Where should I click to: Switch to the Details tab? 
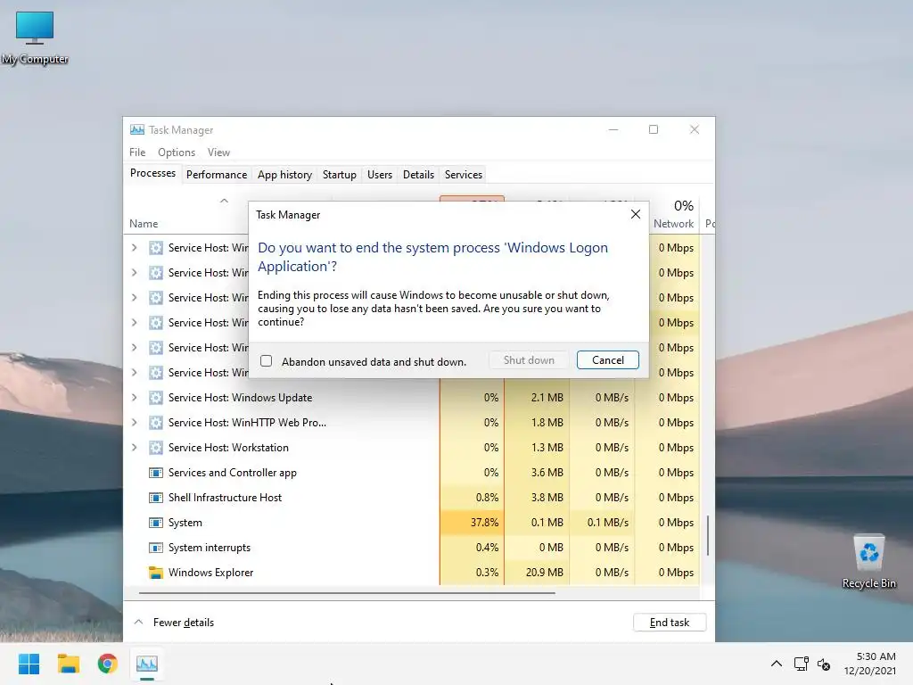pyautogui.click(x=418, y=174)
